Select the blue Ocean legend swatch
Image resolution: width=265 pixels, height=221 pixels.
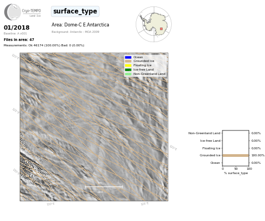[128, 57]
